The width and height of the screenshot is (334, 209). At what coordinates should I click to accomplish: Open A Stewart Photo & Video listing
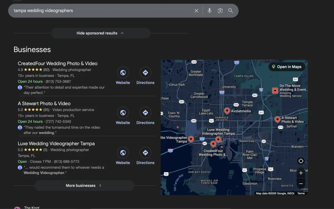(x=44, y=103)
